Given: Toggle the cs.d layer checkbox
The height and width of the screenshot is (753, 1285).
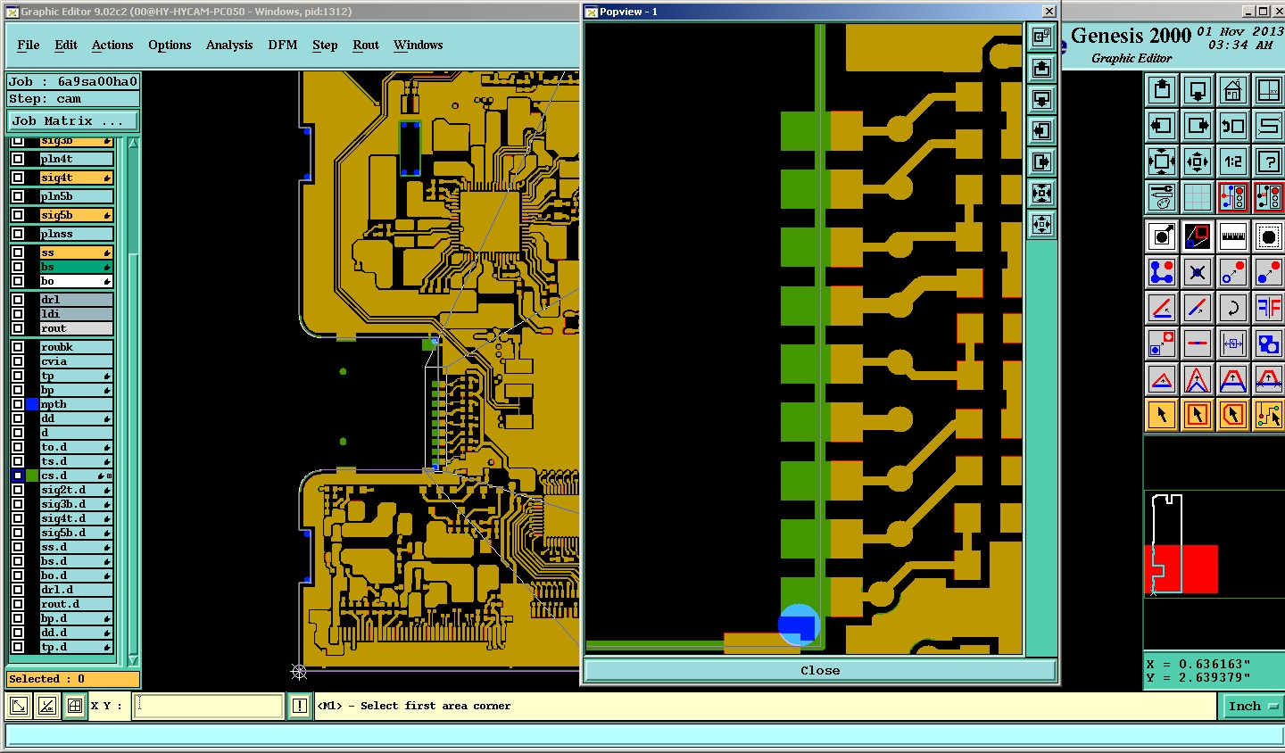Looking at the screenshot, I should (x=18, y=476).
